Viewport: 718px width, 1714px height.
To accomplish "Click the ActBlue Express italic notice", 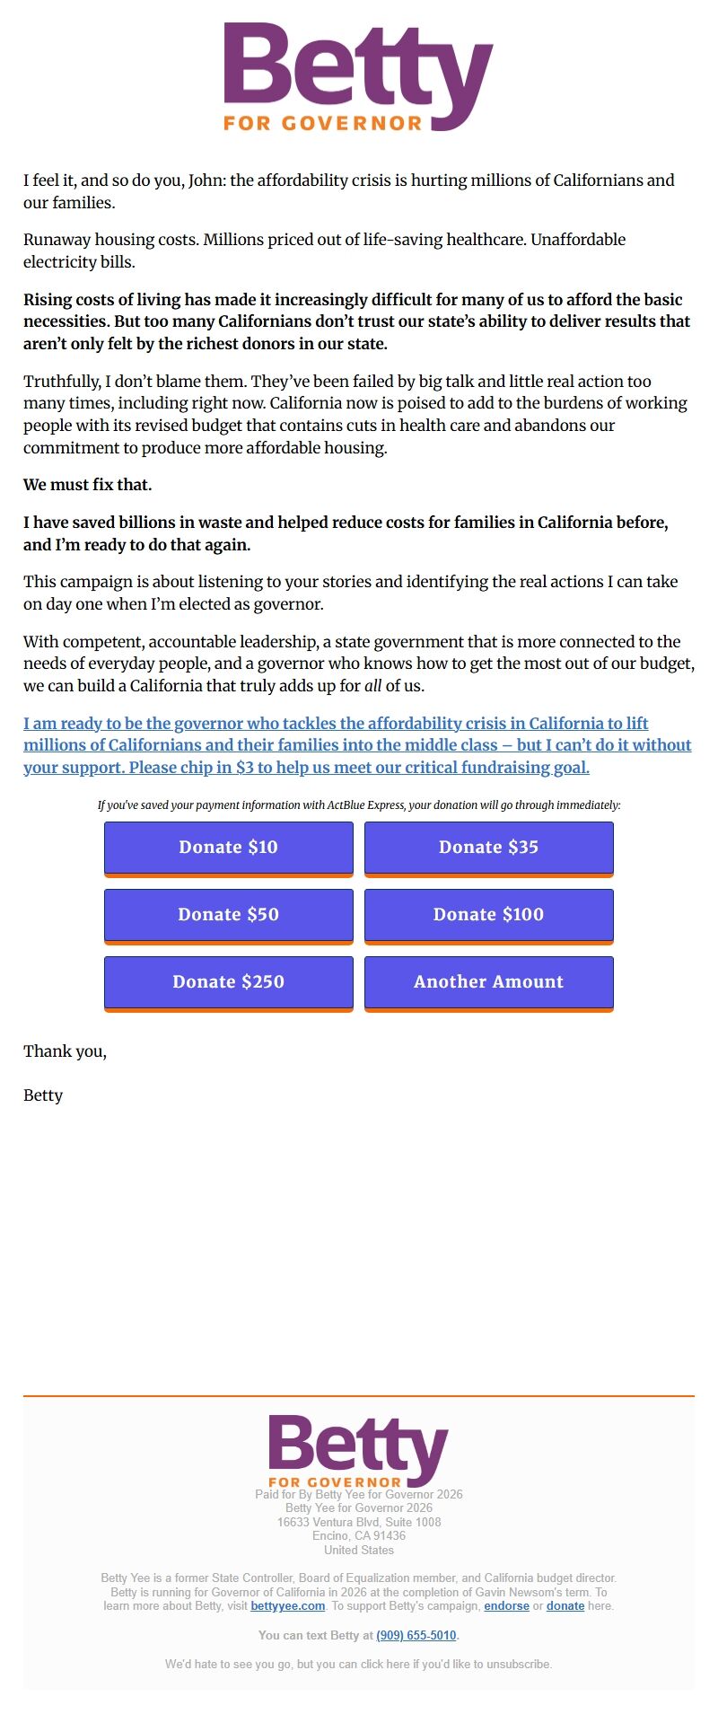I will click(359, 804).
